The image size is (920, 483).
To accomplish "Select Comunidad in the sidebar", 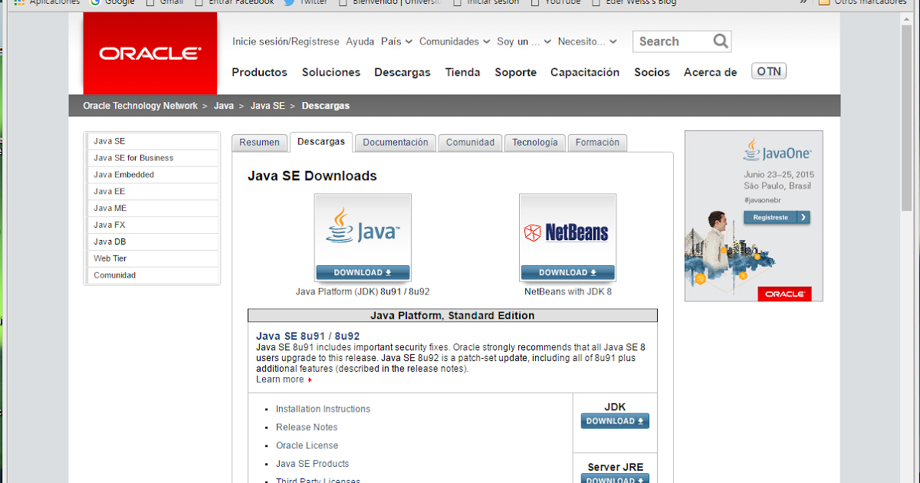I will [x=153, y=275].
